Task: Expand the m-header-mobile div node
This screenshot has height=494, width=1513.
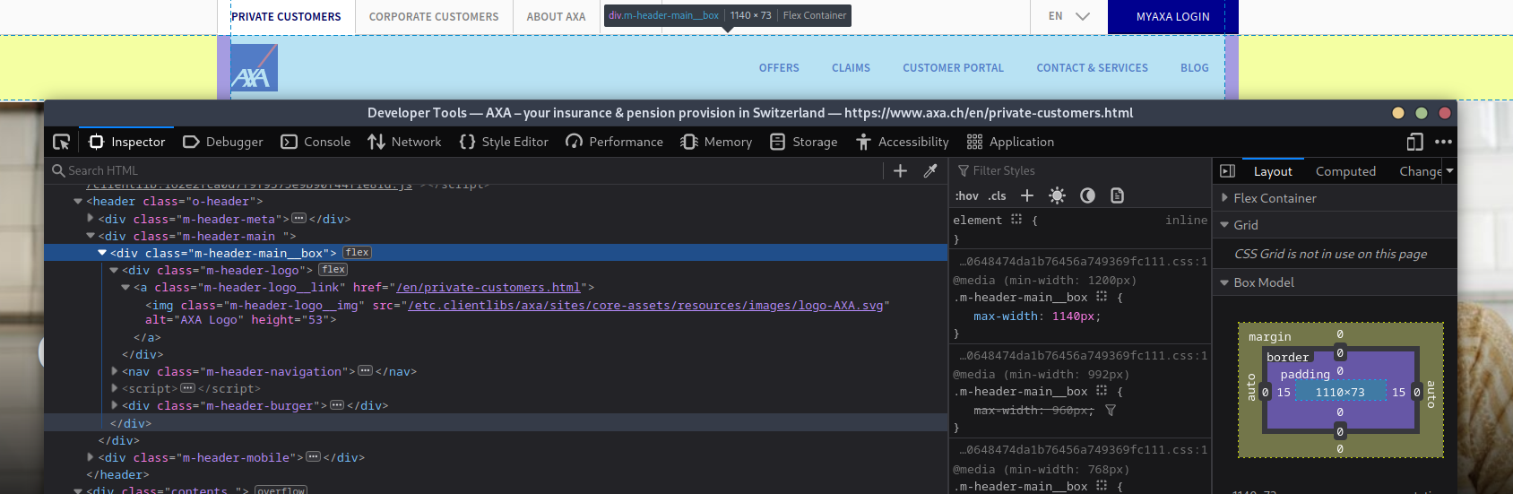Action: (91, 457)
